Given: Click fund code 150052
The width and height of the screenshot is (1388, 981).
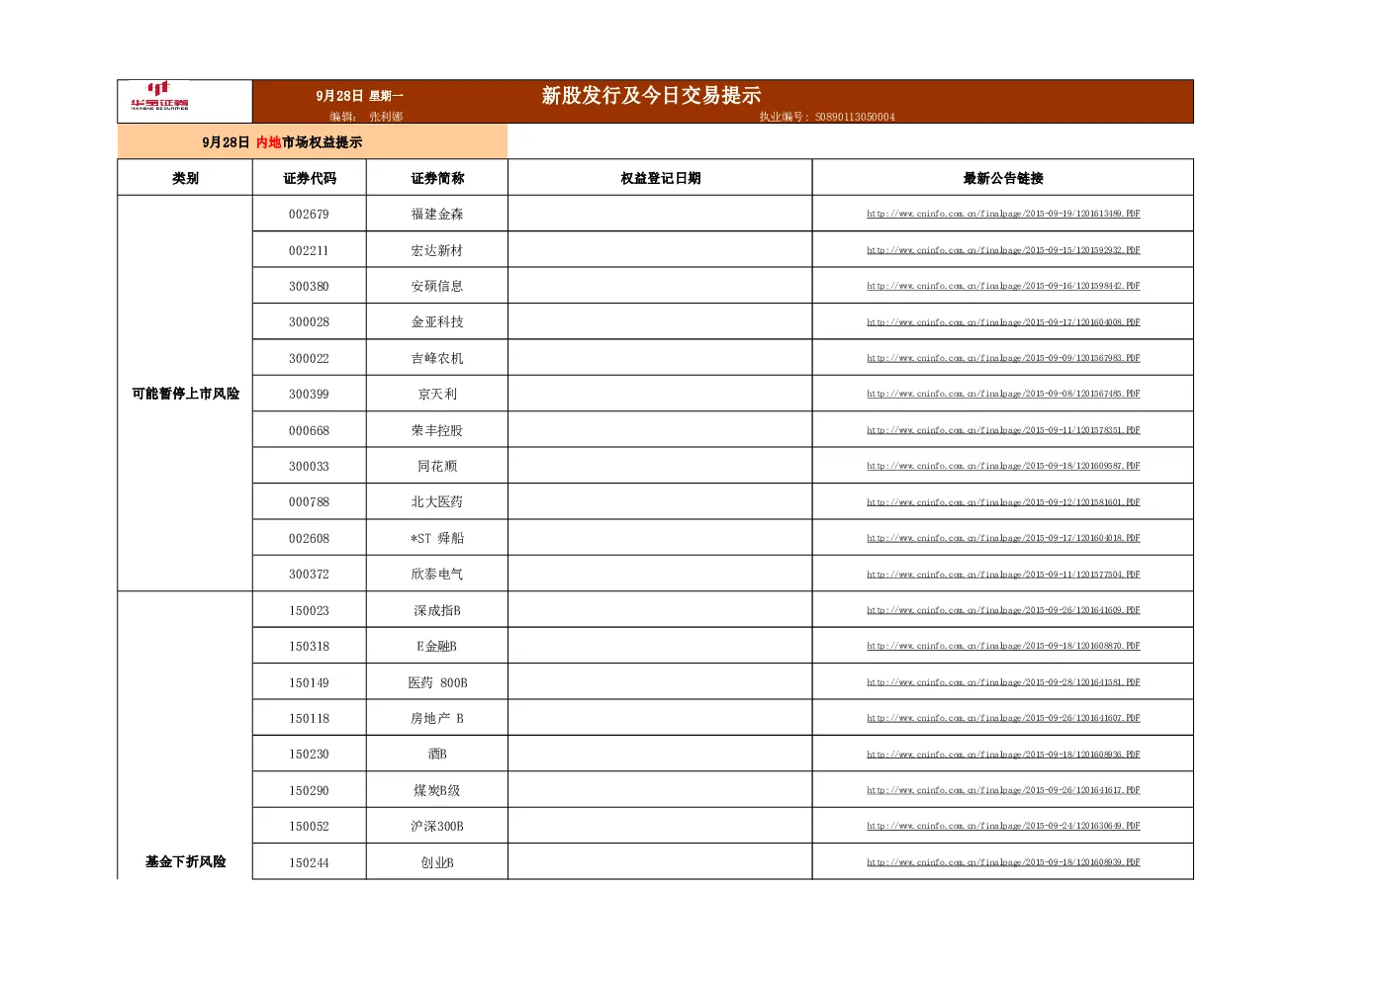Looking at the screenshot, I should (x=309, y=826).
